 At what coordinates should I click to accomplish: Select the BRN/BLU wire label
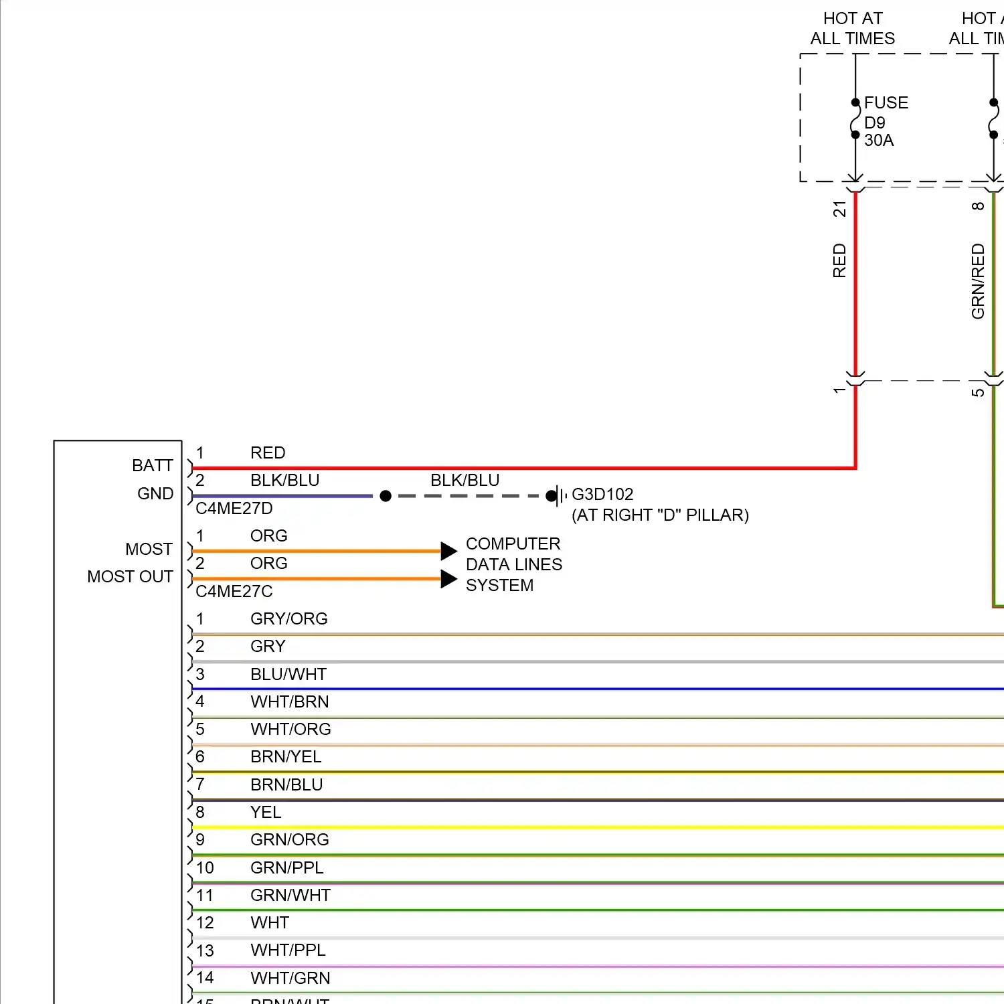click(x=286, y=785)
